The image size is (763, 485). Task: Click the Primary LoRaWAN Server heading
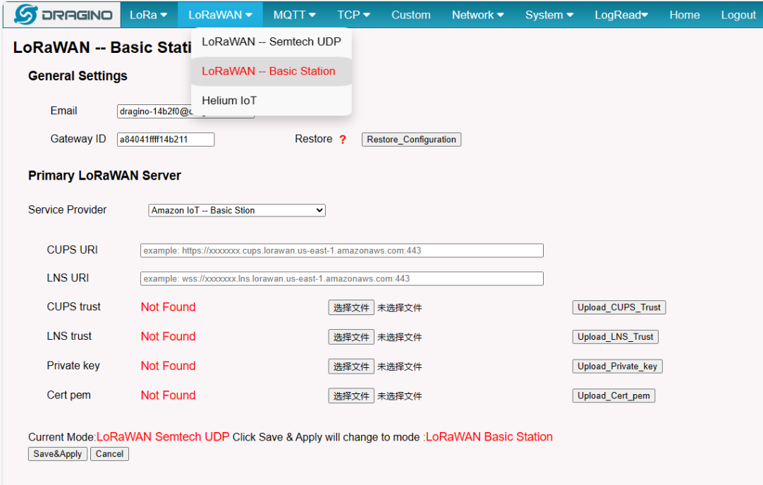[x=104, y=176]
